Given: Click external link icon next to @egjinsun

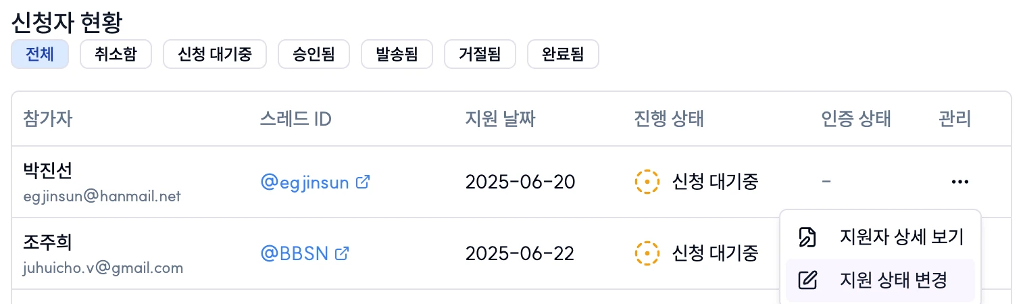Looking at the screenshot, I should pyautogui.click(x=363, y=182).
